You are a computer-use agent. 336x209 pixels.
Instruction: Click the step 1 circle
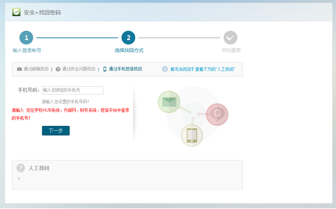(26, 38)
